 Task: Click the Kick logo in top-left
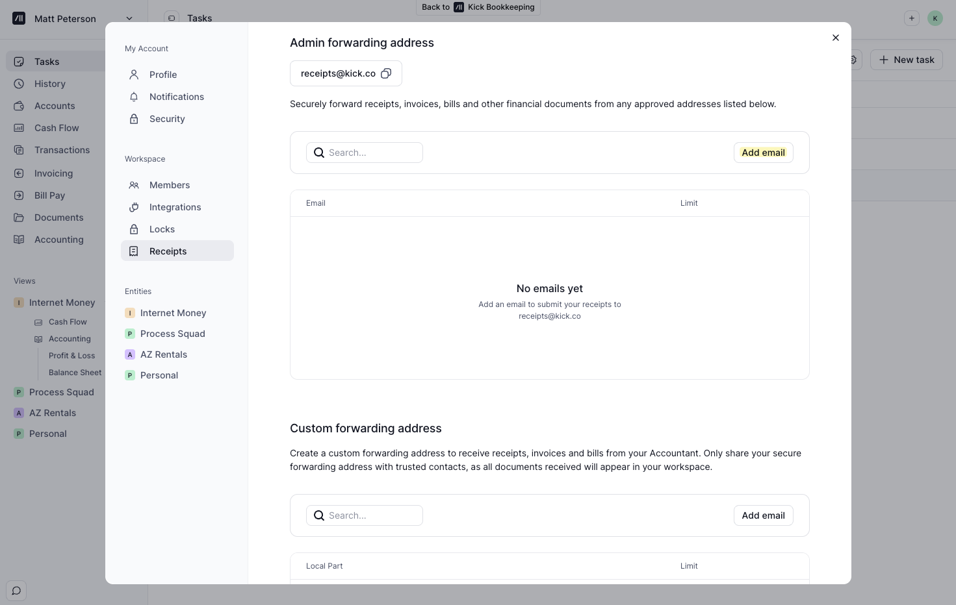(19, 18)
